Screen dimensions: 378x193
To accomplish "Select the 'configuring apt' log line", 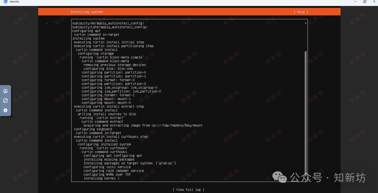I will pos(86,31).
